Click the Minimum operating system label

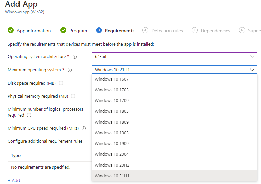pos(34,70)
